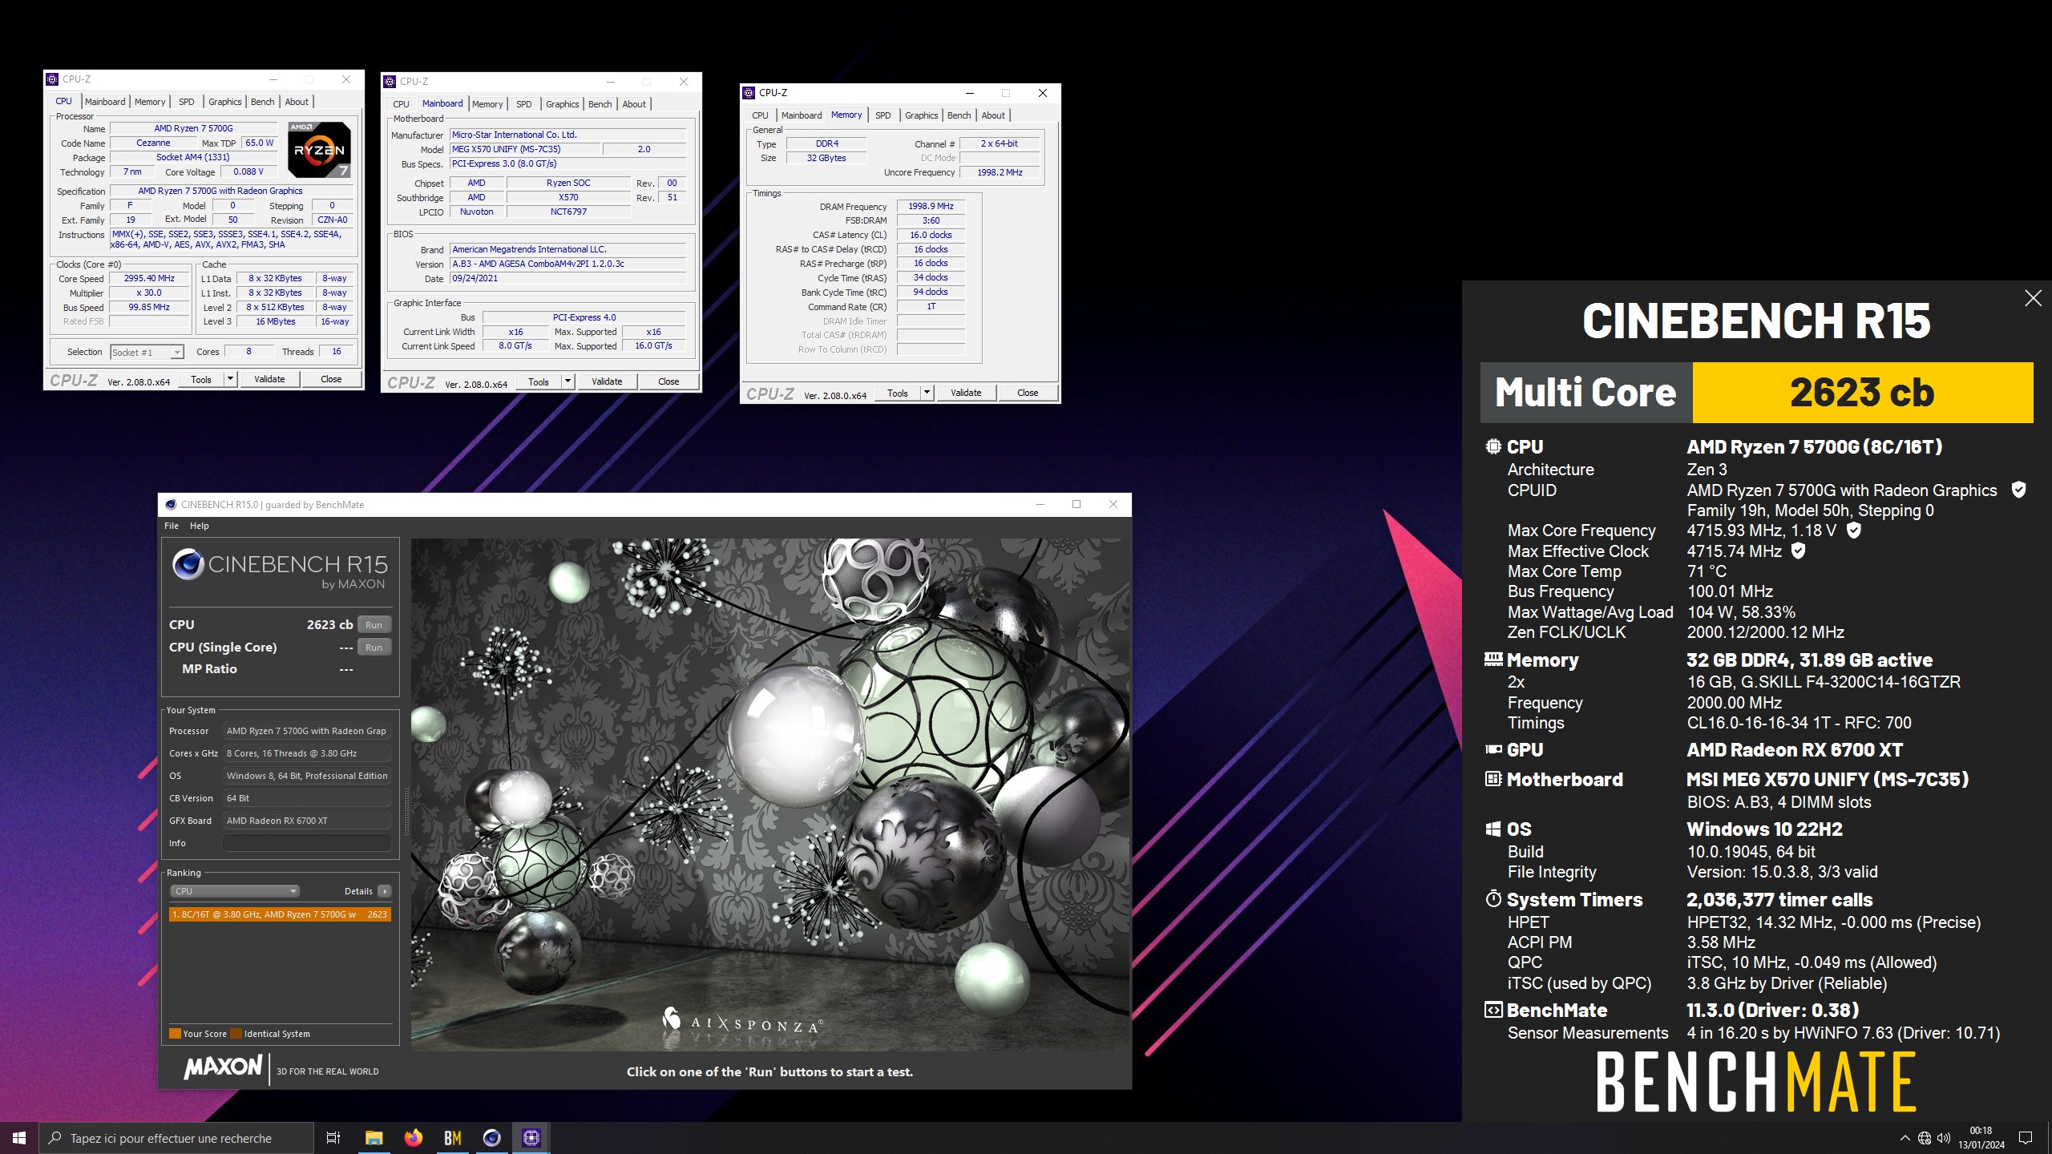Run the CPU (Single Core) test
2052x1154 pixels.
[x=374, y=648]
